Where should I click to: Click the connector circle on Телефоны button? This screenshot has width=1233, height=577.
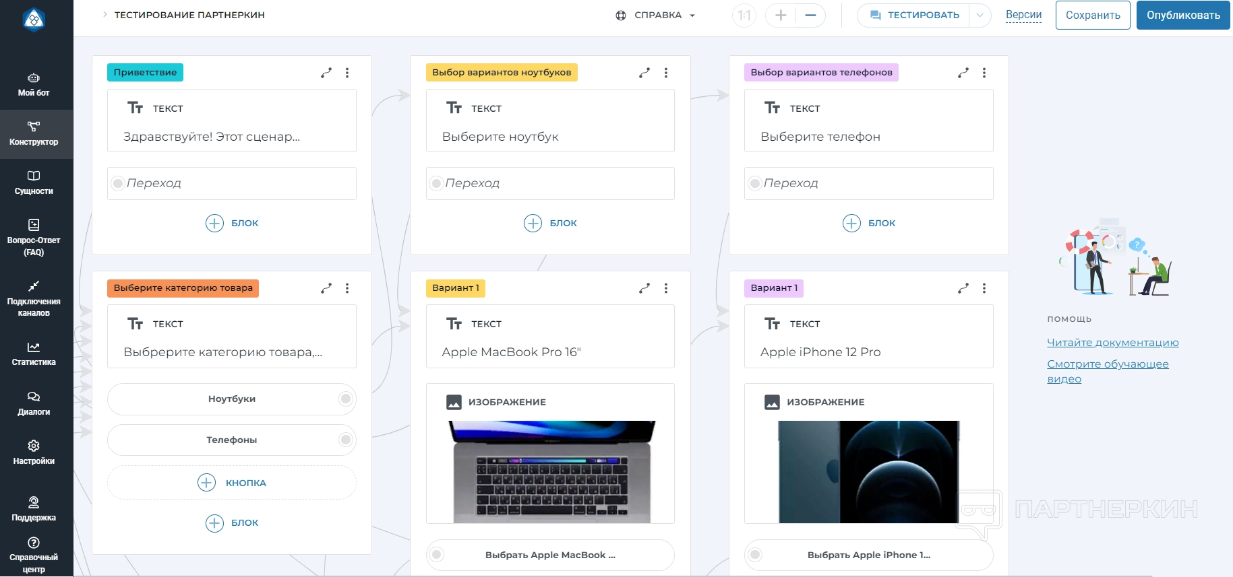[x=346, y=440]
